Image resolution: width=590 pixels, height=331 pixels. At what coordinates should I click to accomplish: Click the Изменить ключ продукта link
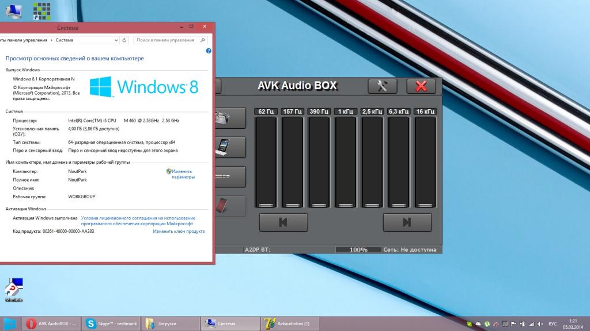point(179,231)
